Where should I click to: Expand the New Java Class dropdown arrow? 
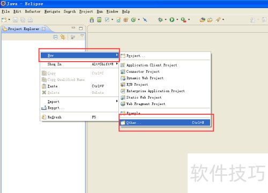tap(139, 19)
